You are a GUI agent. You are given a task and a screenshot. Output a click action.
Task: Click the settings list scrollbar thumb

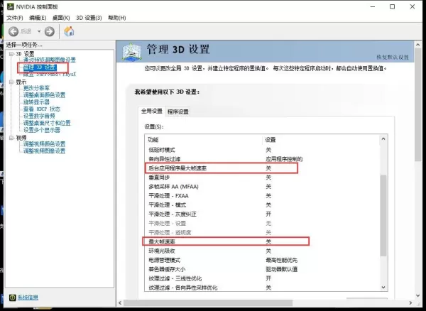point(383,216)
